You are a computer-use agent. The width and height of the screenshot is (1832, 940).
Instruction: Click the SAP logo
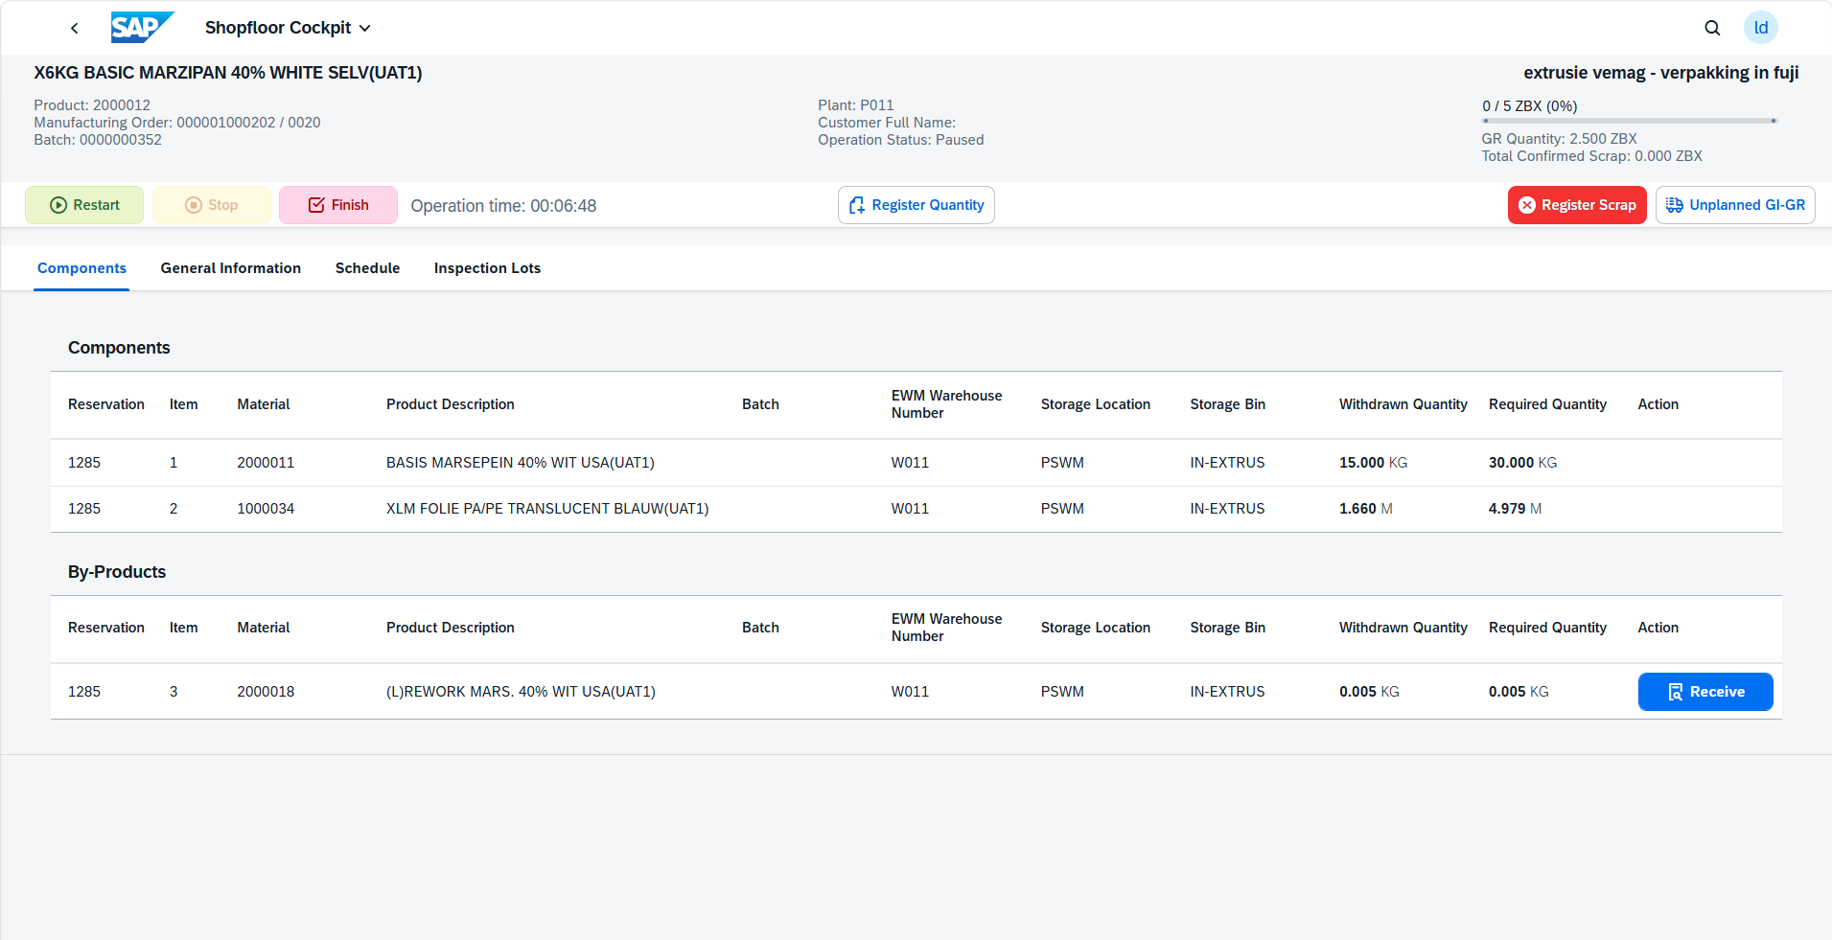coord(142,28)
